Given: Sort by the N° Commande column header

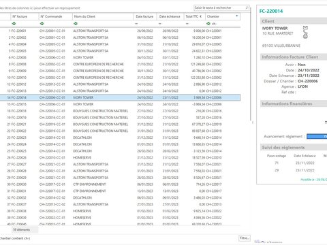Looking at the screenshot, I should click(x=56, y=16).
